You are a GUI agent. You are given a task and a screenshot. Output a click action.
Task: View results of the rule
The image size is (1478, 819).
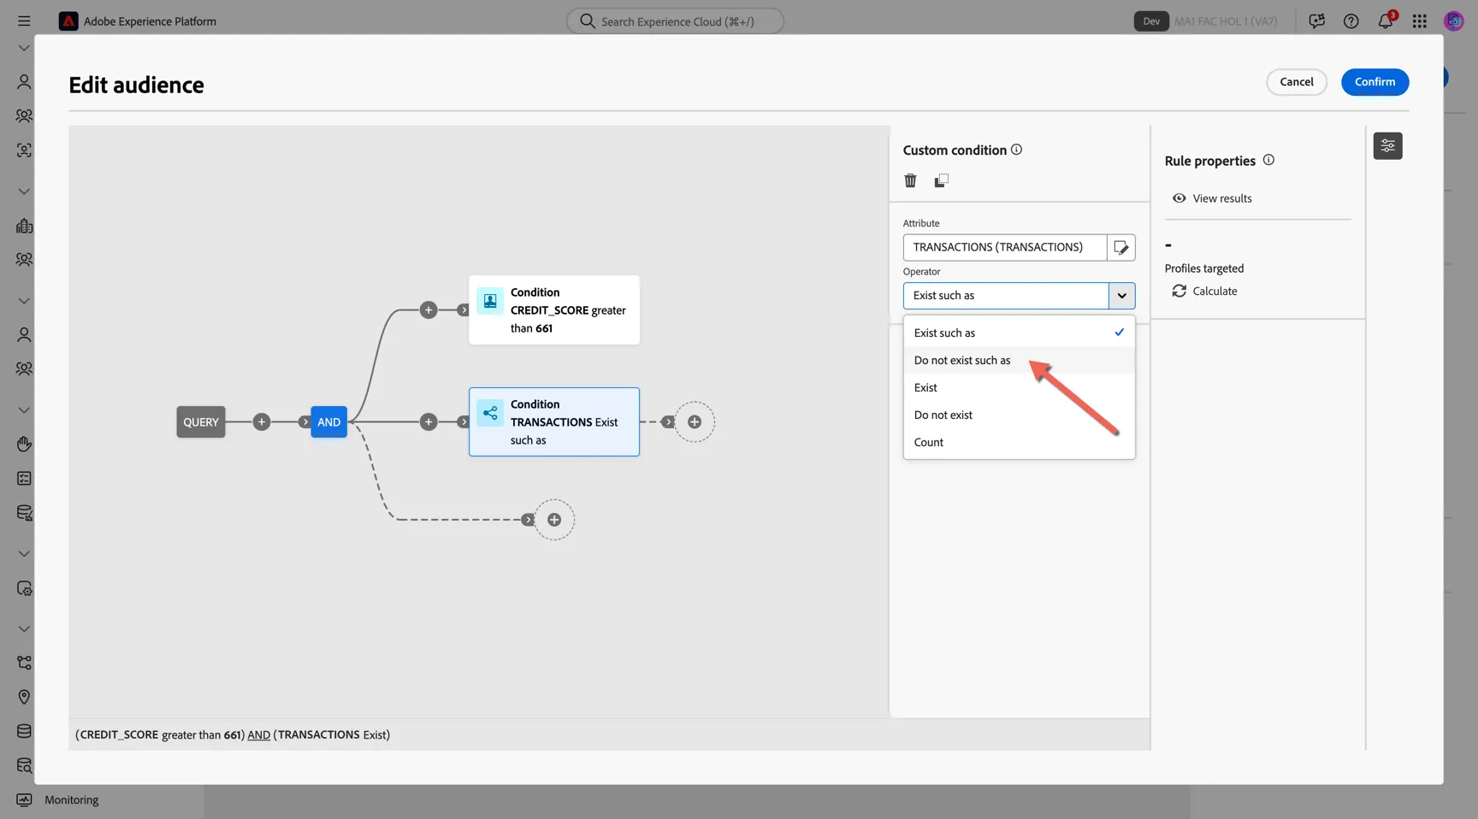(x=1212, y=198)
